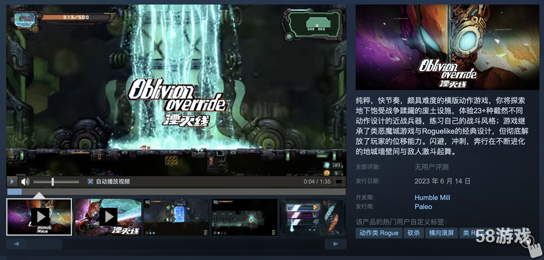Open the fourth screenshot thumbnail
This screenshot has height=260, width=544.
pos(244,216)
